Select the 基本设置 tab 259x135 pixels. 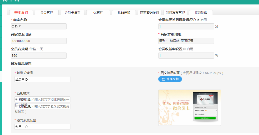point(21,13)
